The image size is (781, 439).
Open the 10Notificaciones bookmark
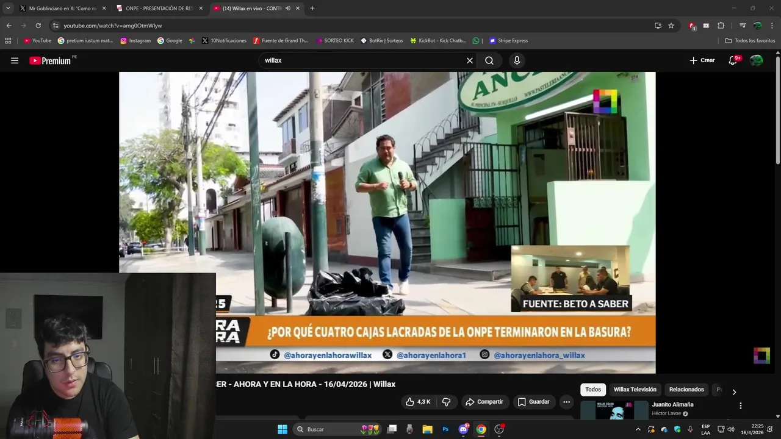224,41
